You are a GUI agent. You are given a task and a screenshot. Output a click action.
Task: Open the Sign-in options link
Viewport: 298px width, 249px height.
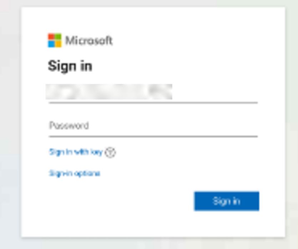[75, 173]
